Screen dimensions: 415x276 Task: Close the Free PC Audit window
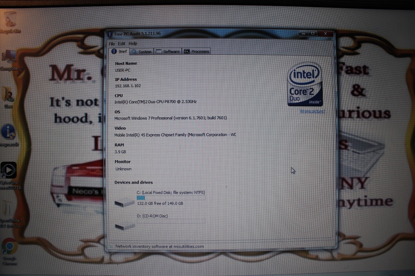pos(325,34)
